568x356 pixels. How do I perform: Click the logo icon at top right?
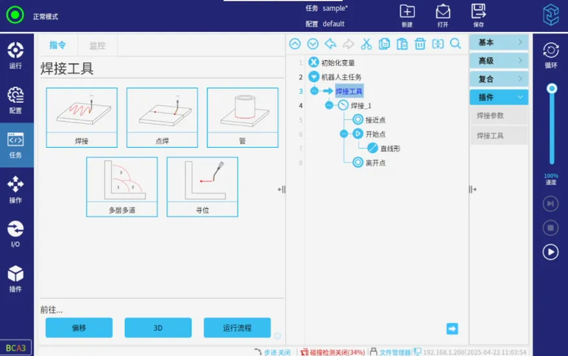point(551,15)
